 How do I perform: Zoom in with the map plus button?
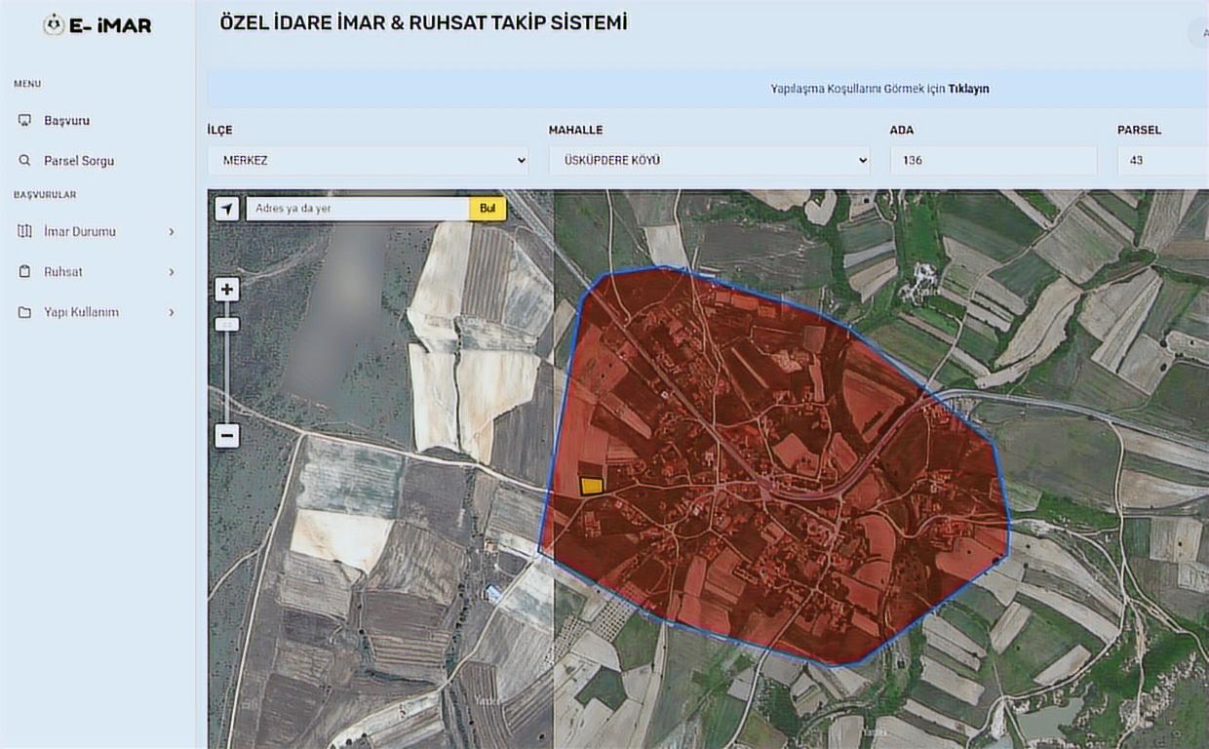(x=227, y=290)
